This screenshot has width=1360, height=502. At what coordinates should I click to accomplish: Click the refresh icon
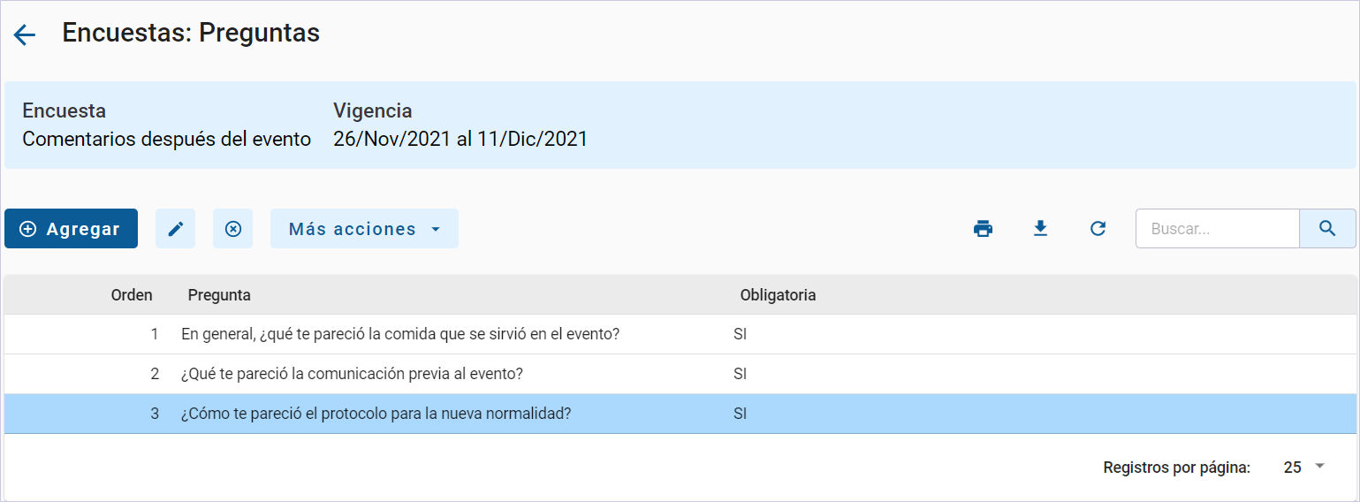(1098, 229)
